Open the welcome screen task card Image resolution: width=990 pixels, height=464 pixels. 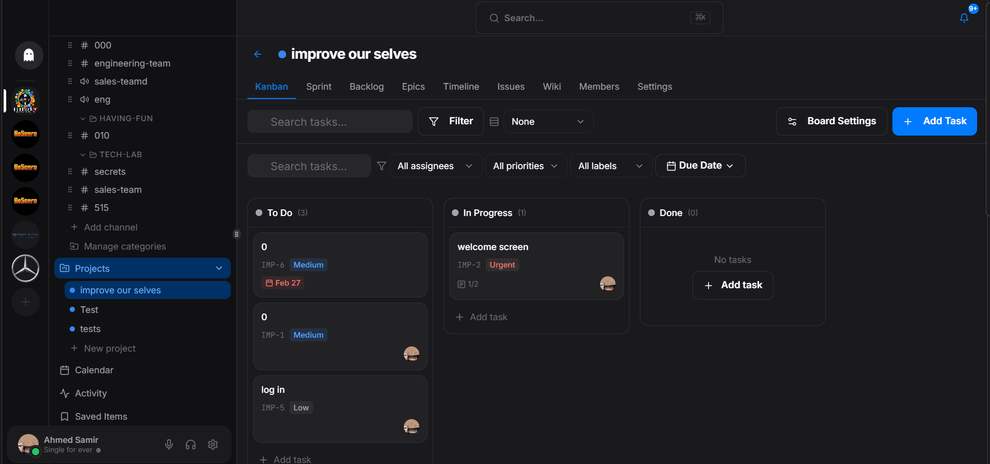[537, 266]
